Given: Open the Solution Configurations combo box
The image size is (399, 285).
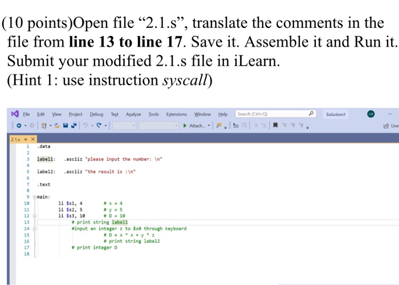Looking at the screenshot, I should [x=124, y=126].
